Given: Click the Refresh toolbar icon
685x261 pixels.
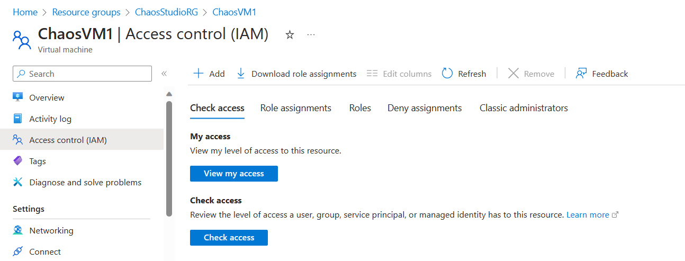Looking at the screenshot, I should click(x=447, y=74).
